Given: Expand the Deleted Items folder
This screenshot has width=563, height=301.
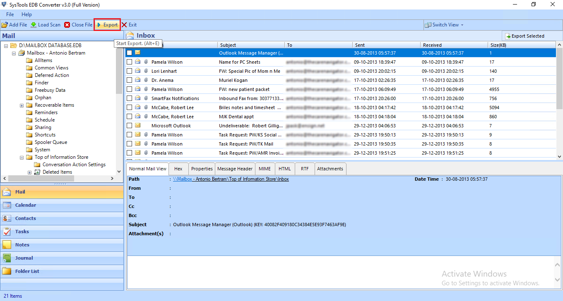Looking at the screenshot, I should [x=29, y=172].
